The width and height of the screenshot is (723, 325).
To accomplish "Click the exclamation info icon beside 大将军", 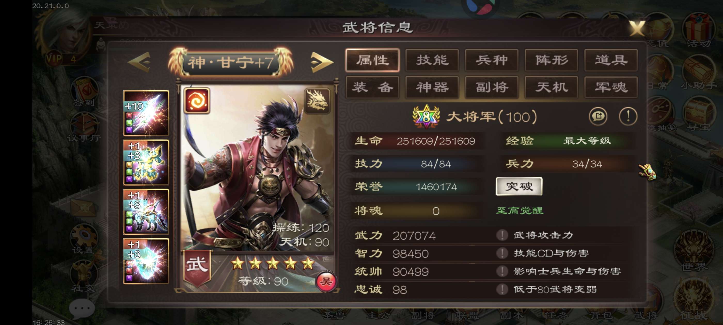I will tap(628, 116).
